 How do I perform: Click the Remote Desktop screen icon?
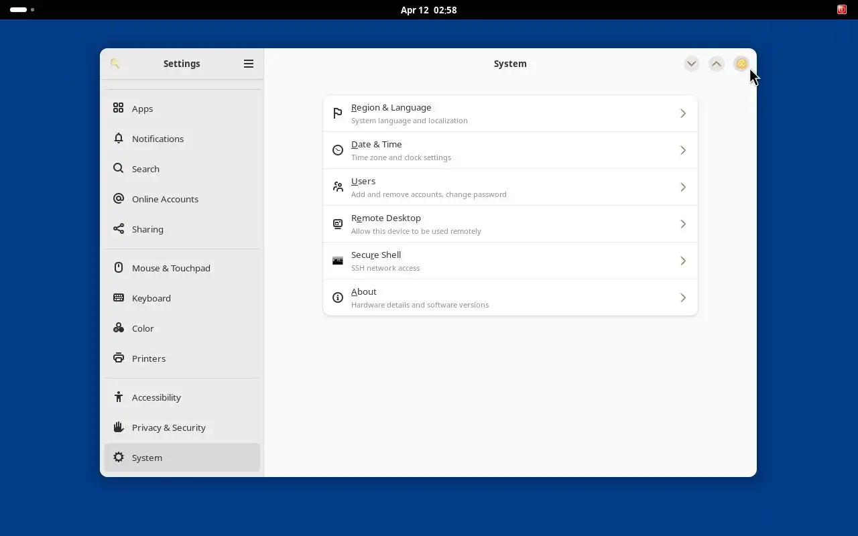pyautogui.click(x=338, y=224)
